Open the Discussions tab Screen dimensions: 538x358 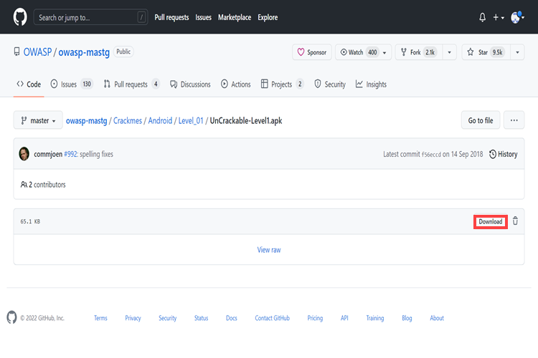pos(190,84)
